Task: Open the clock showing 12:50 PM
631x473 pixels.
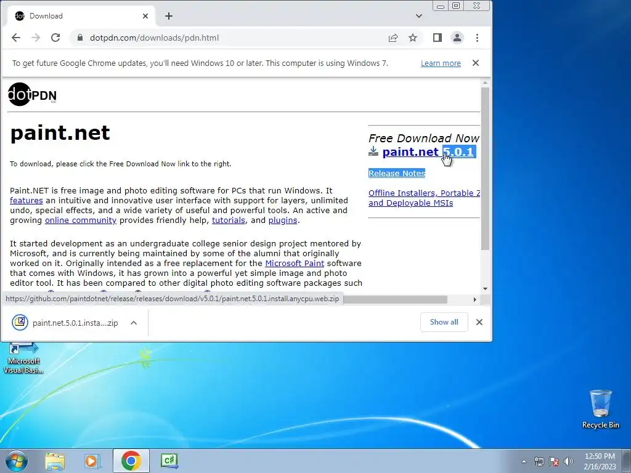Action: point(600,461)
